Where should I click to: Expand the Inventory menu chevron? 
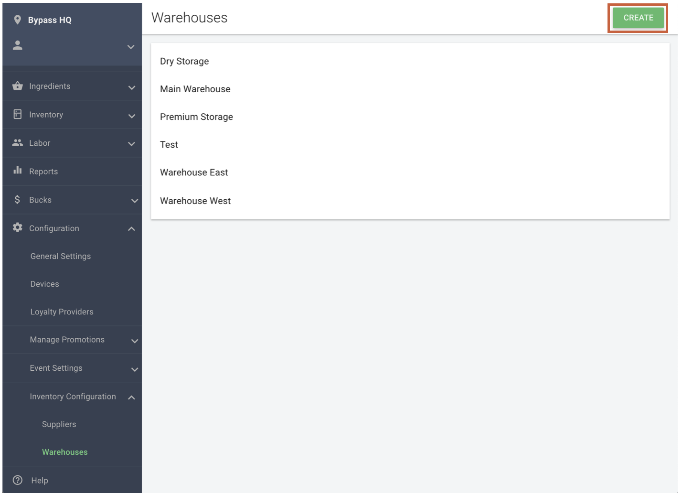pyautogui.click(x=132, y=116)
